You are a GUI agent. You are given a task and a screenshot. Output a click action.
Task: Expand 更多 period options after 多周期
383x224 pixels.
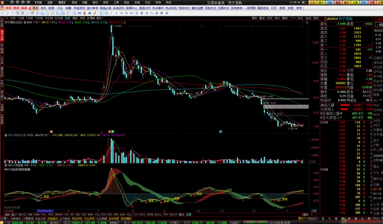click(91, 18)
